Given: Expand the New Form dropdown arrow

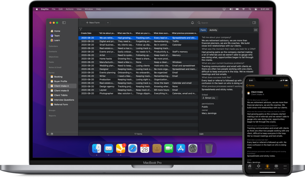Looking at the screenshot, I should click(108, 23).
